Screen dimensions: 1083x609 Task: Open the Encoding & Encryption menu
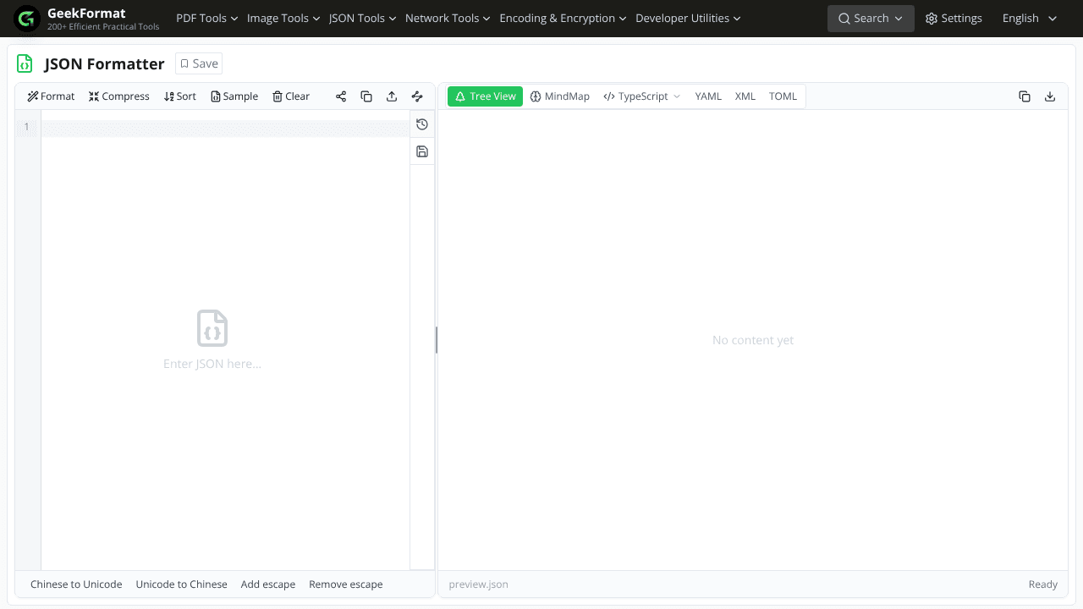coord(563,18)
